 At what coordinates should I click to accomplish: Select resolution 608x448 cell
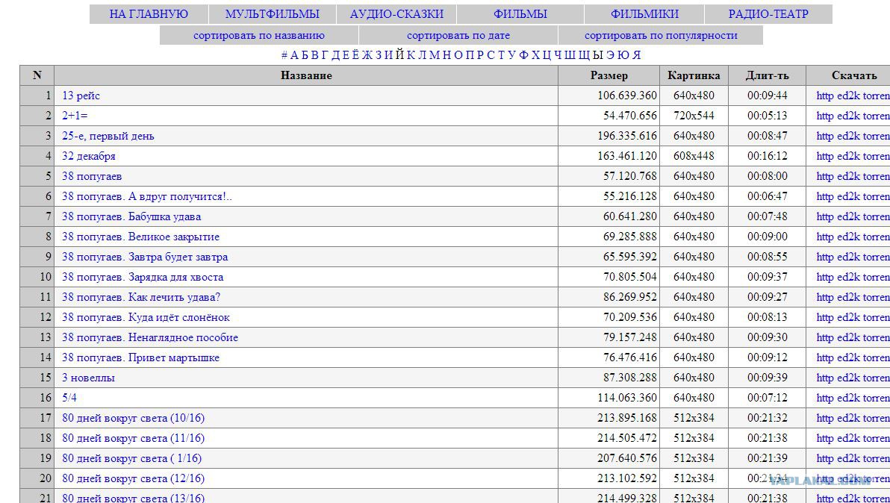tap(694, 156)
